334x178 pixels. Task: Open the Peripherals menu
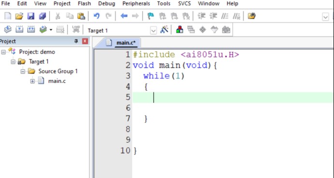point(136,4)
